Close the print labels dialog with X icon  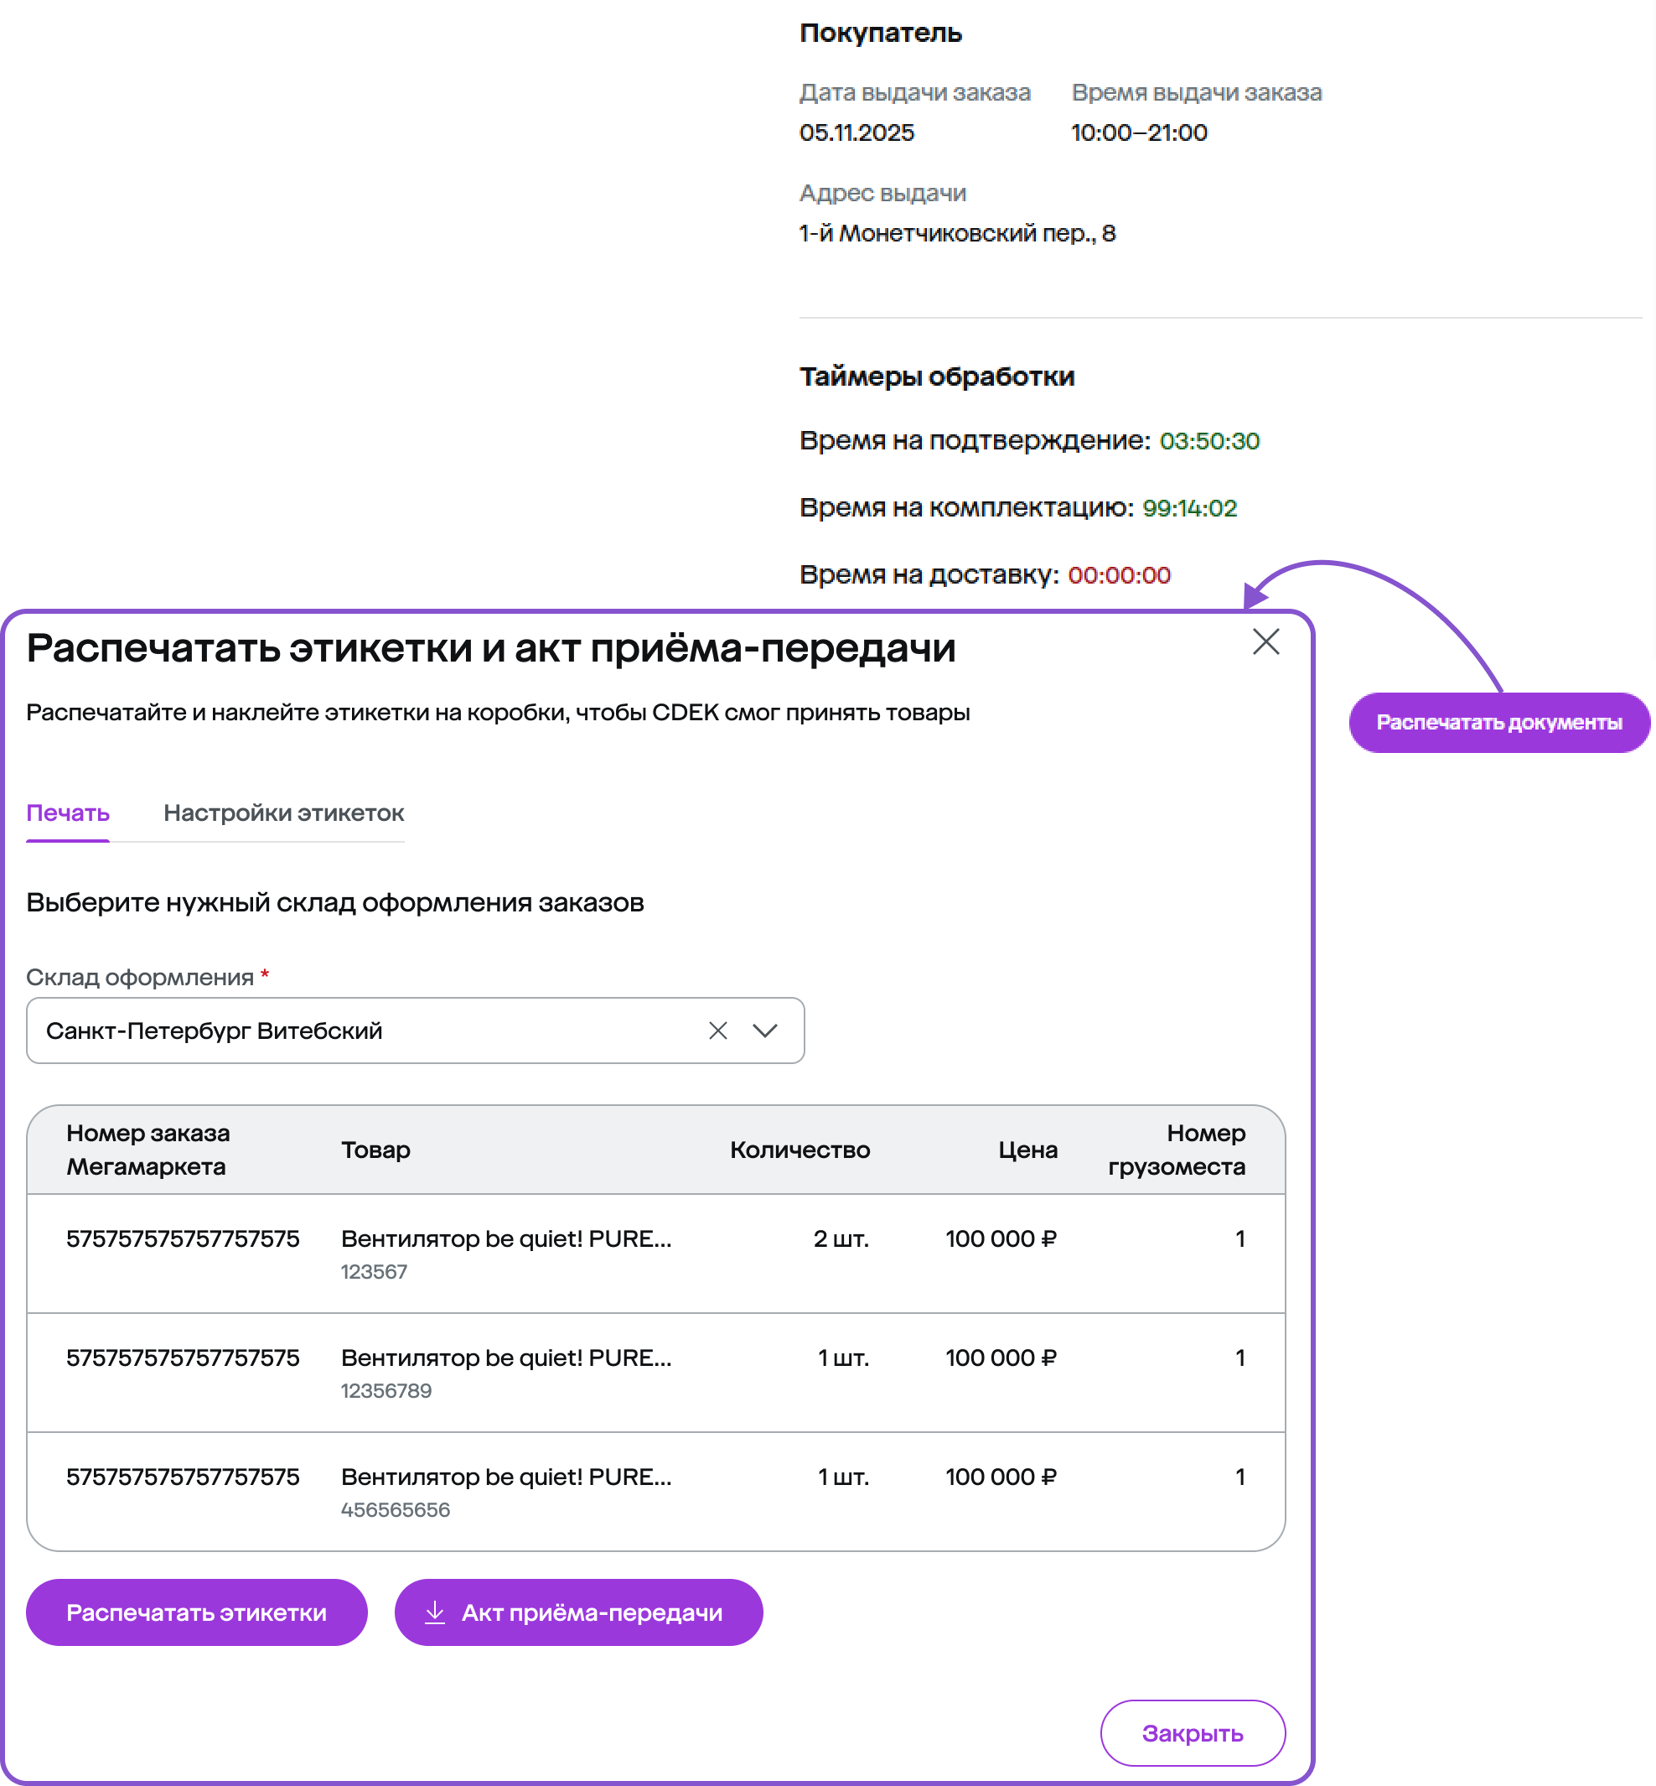click(x=1265, y=642)
